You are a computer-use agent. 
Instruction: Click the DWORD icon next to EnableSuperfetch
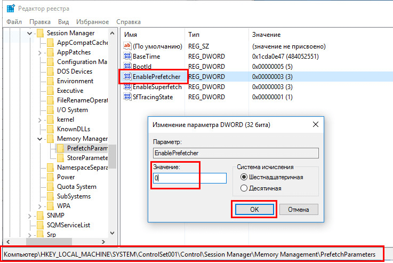(x=127, y=87)
